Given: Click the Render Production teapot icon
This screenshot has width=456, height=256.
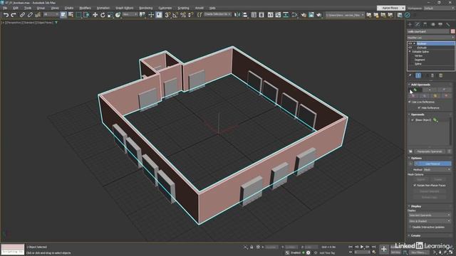Looking at the screenshot, I should 318,15.
